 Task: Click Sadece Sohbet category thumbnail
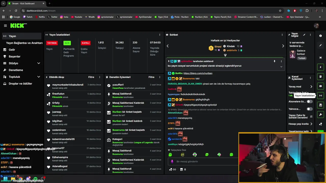tap(292, 54)
